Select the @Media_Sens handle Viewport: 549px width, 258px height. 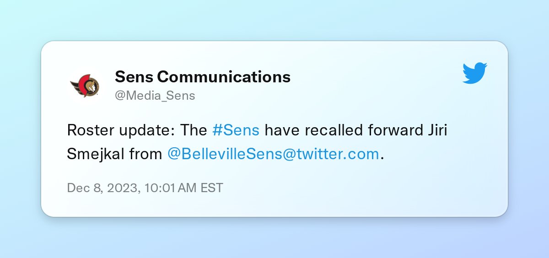coord(155,96)
